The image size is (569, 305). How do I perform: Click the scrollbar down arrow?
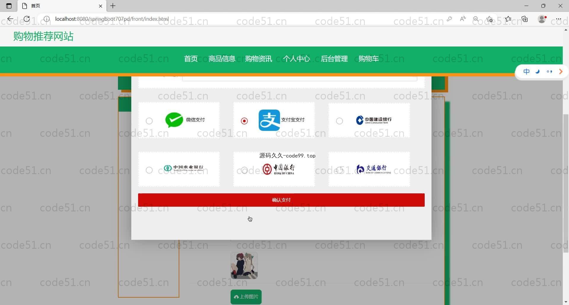tap(566, 302)
